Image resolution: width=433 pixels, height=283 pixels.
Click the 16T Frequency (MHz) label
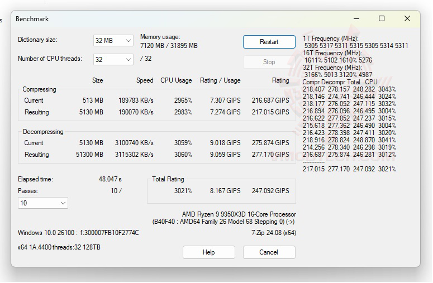[x=332, y=53]
